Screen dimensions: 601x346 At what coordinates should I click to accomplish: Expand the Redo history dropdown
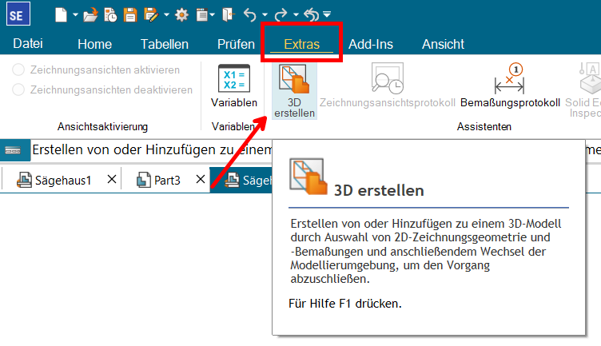click(296, 15)
